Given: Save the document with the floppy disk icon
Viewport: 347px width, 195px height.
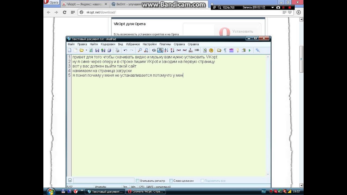Looking at the screenshot, I should coord(97,50).
